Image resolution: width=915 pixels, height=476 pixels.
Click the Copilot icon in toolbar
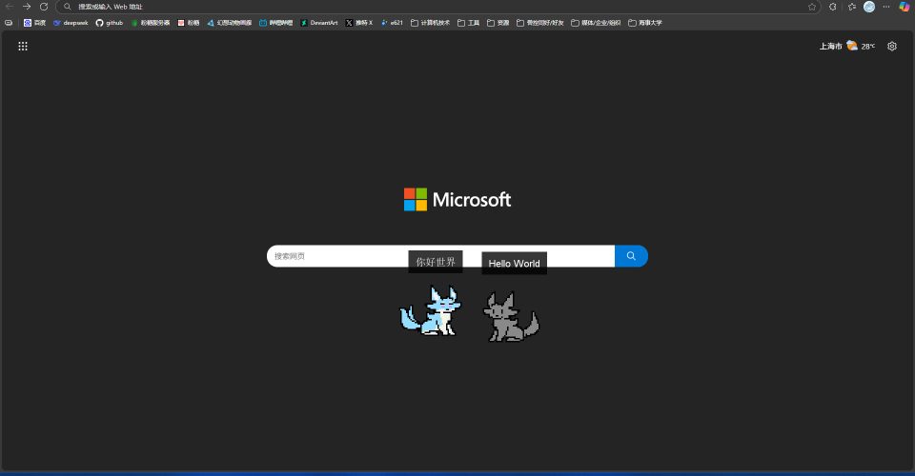coord(904,7)
